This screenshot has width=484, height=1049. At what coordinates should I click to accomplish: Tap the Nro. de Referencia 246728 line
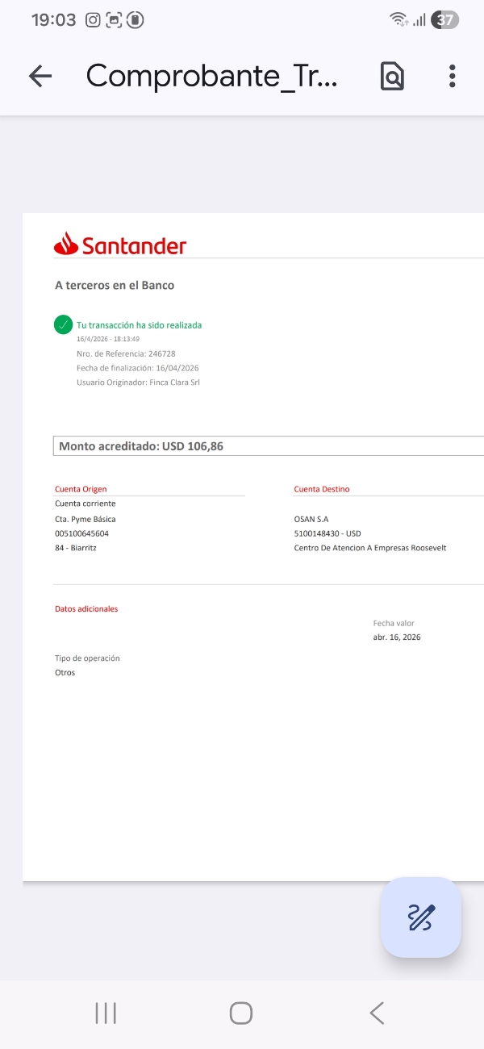click(x=126, y=353)
